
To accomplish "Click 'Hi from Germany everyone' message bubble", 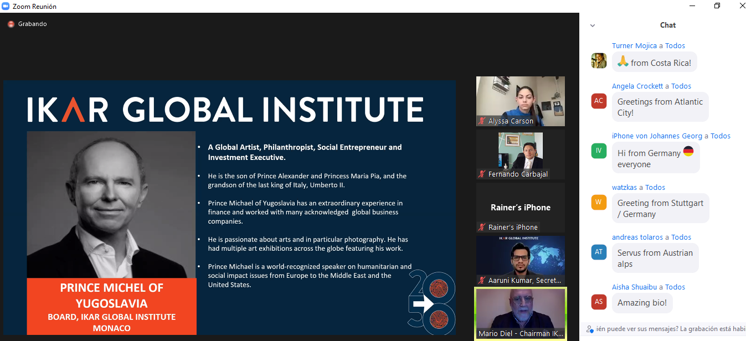I will click(x=656, y=158).
